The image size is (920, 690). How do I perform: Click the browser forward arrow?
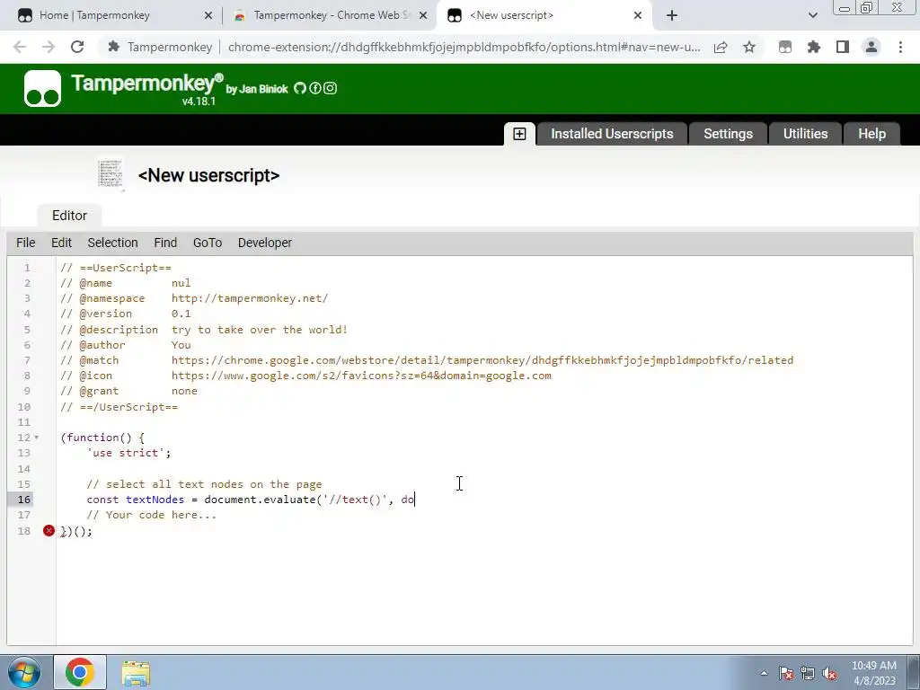[x=49, y=47]
